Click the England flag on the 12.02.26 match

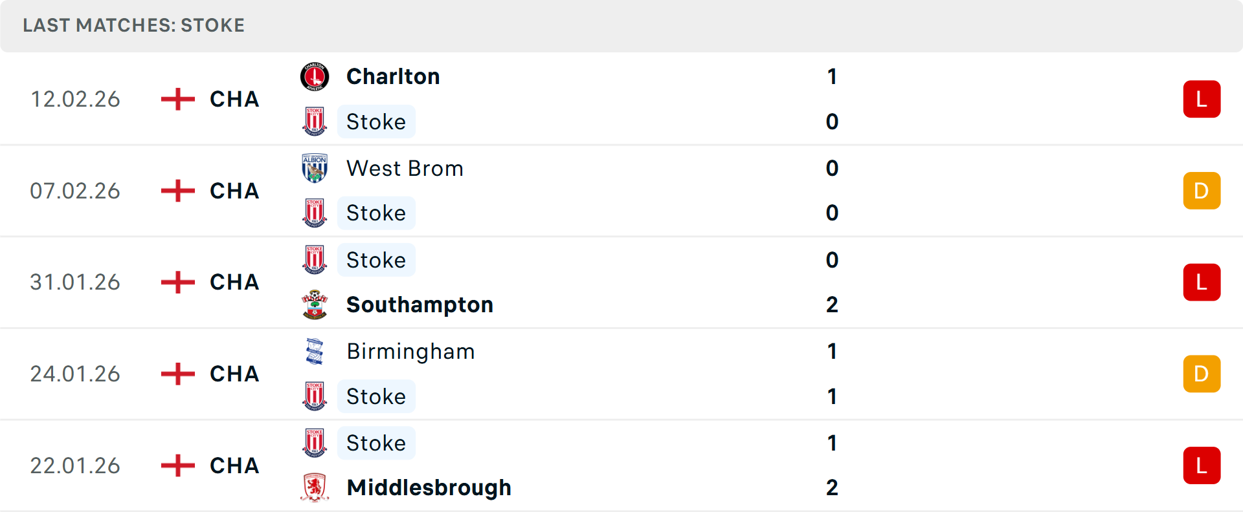point(176,99)
